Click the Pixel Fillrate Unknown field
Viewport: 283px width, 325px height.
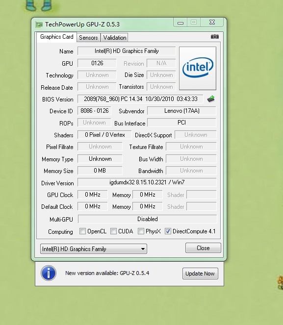point(100,147)
